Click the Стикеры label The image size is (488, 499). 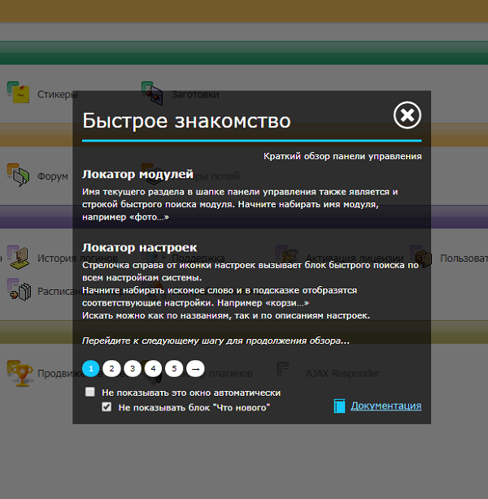[57, 94]
